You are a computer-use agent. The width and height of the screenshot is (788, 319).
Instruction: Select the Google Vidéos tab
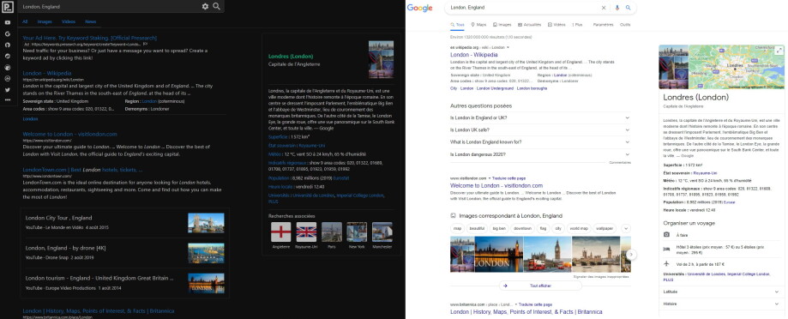(x=556, y=25)
